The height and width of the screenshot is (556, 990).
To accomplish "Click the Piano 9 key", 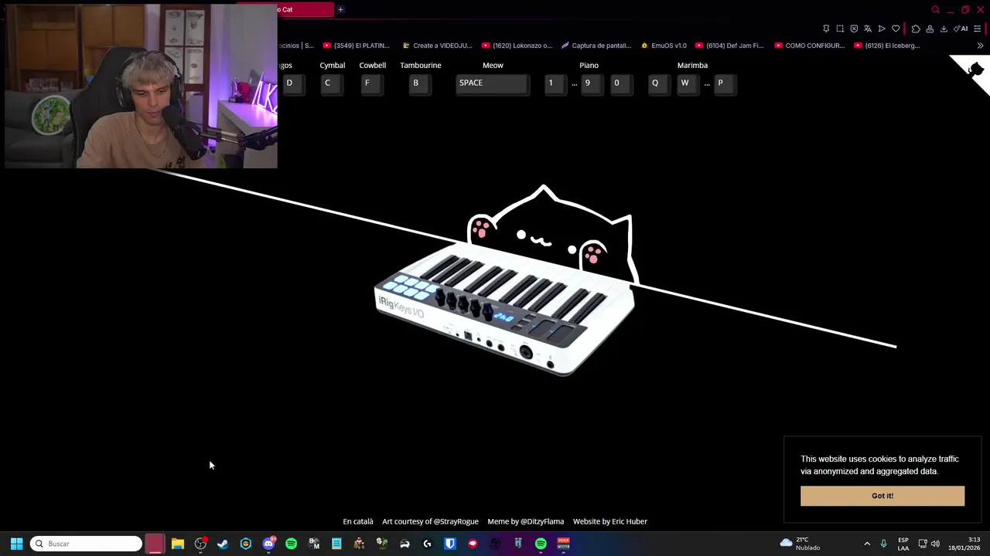I will 592,83.
